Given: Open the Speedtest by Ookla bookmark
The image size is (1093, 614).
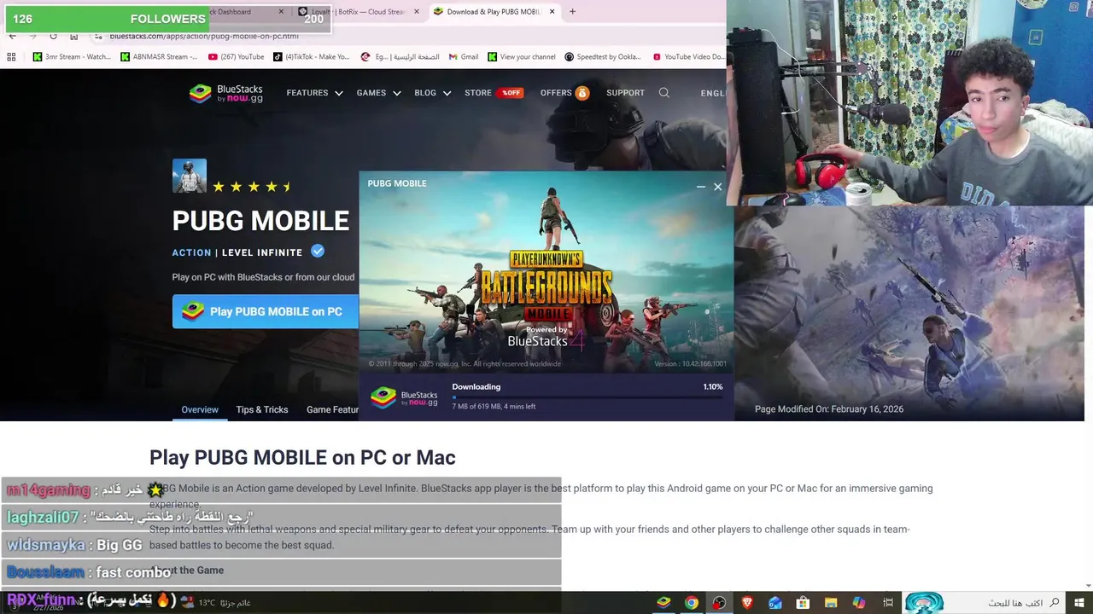Looking at the screenshot, I should pyautogui.click(x=602, y=57).
